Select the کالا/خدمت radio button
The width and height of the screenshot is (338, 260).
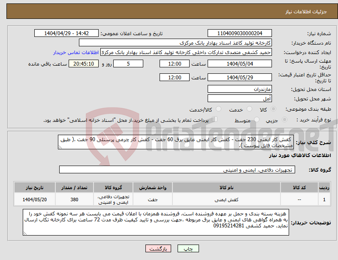(x=219, y=109)
